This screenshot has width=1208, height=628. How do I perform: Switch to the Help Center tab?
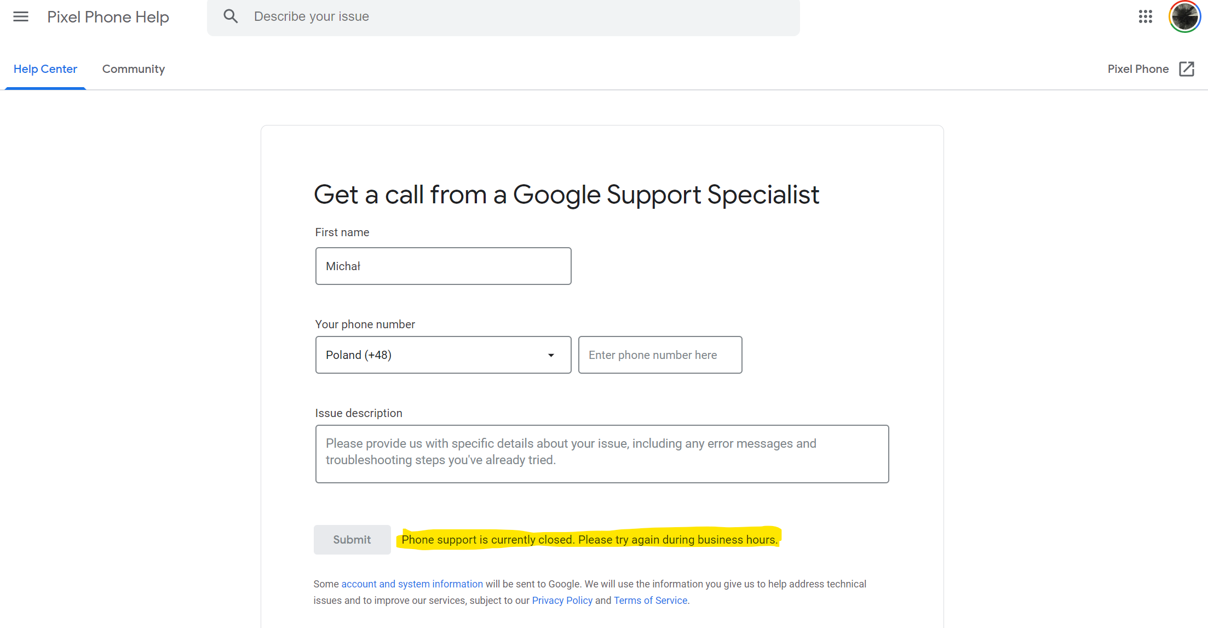tap(45, 69)
